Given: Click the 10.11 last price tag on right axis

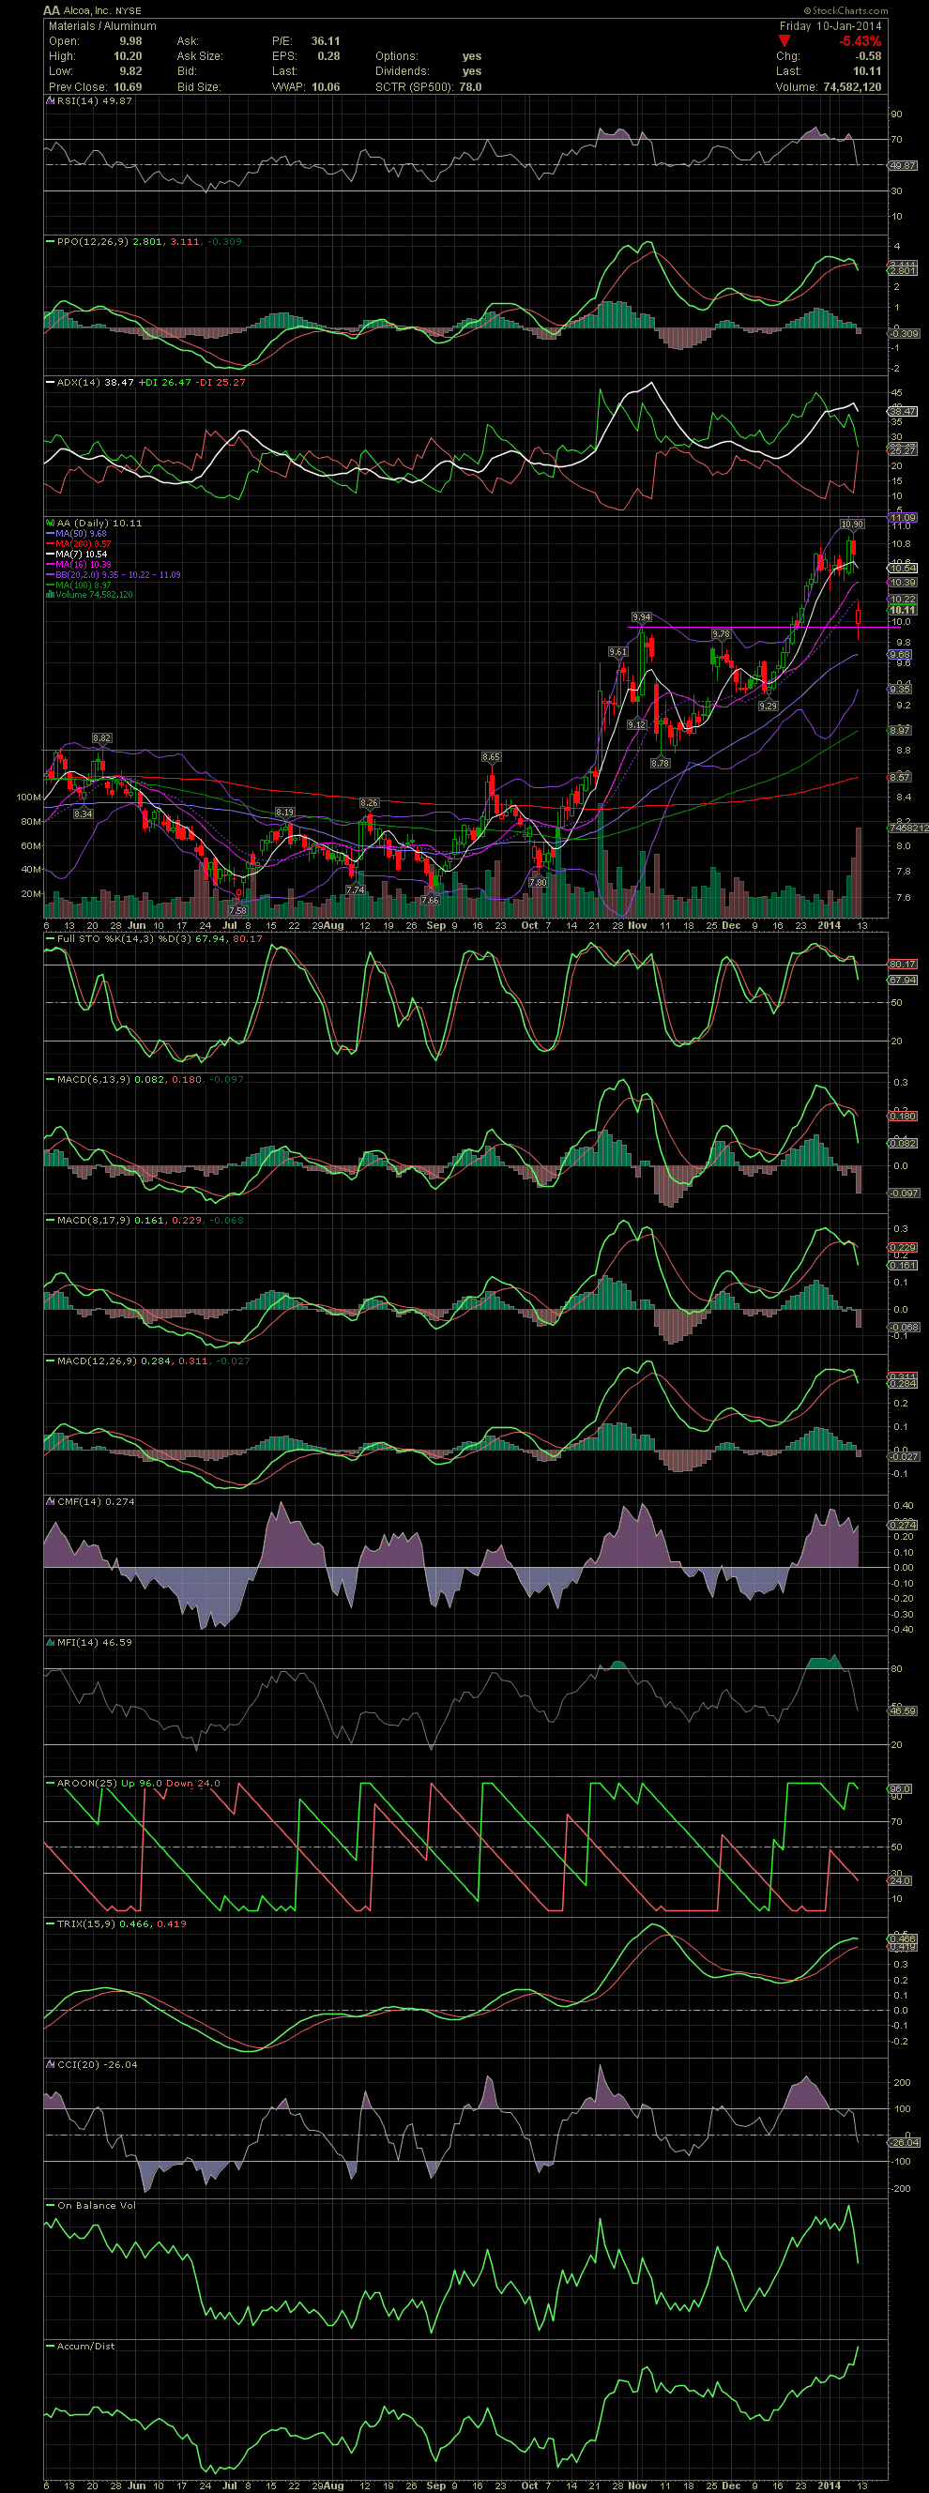Looking at the screenshot, I should (x=902, y=610).
